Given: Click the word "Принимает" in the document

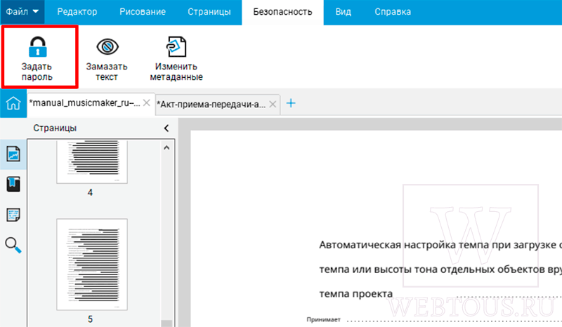Looking at the screenshot, I should (323, 319).
